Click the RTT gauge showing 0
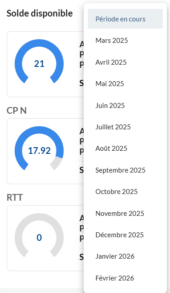 click(39, 235)
